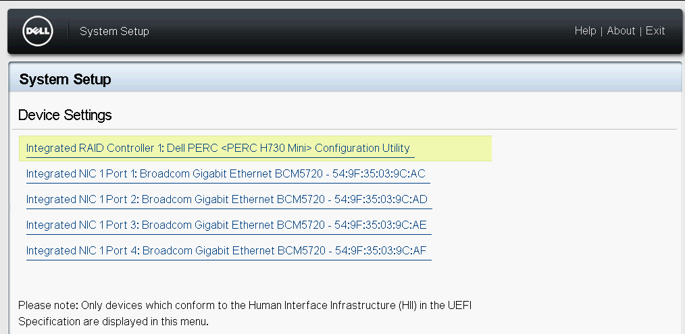This screenshot has height=334, width=685.
Task: Click System Setup heading in blue panel
Action: 66,80
